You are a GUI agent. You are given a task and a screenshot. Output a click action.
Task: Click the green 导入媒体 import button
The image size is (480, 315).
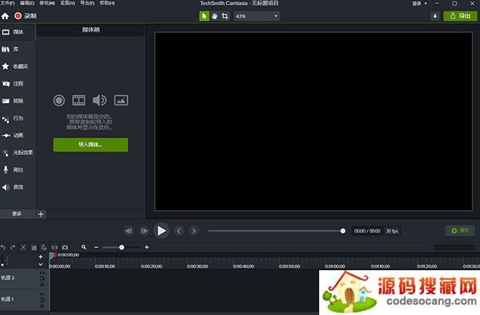tap(90, 145)
